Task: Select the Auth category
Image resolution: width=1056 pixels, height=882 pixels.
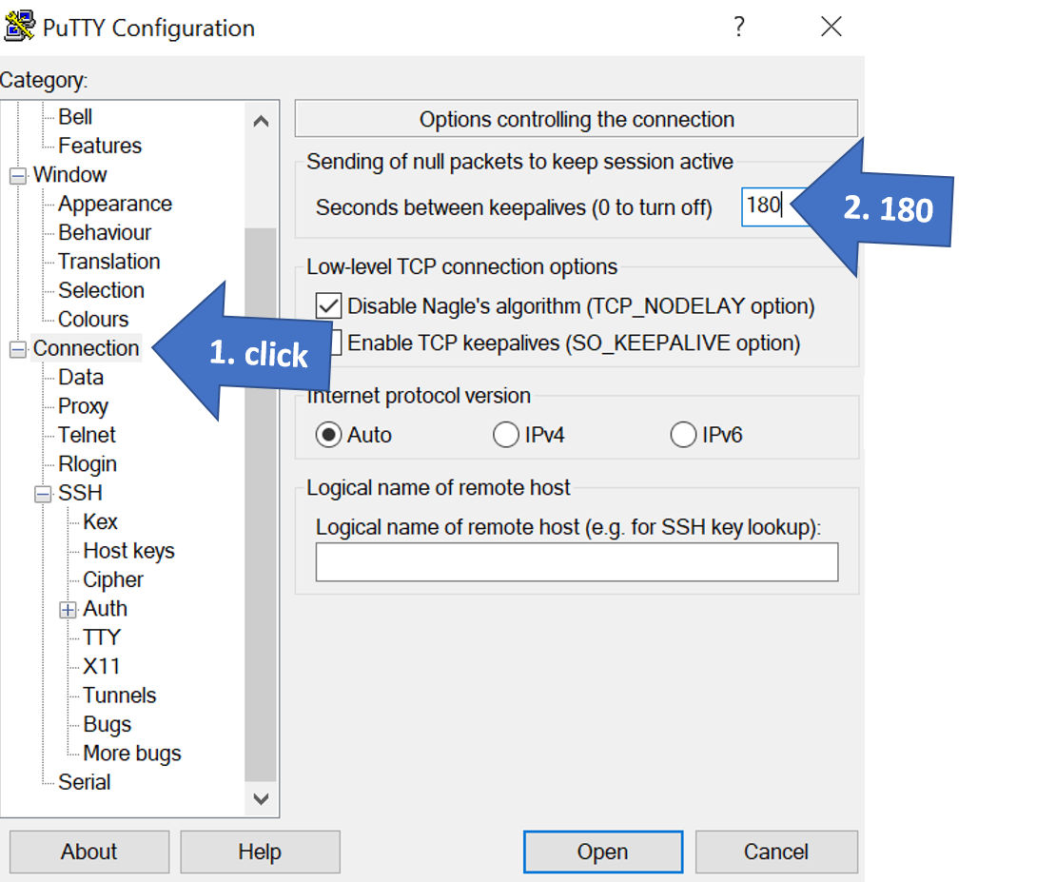Action: coord(105,609)
